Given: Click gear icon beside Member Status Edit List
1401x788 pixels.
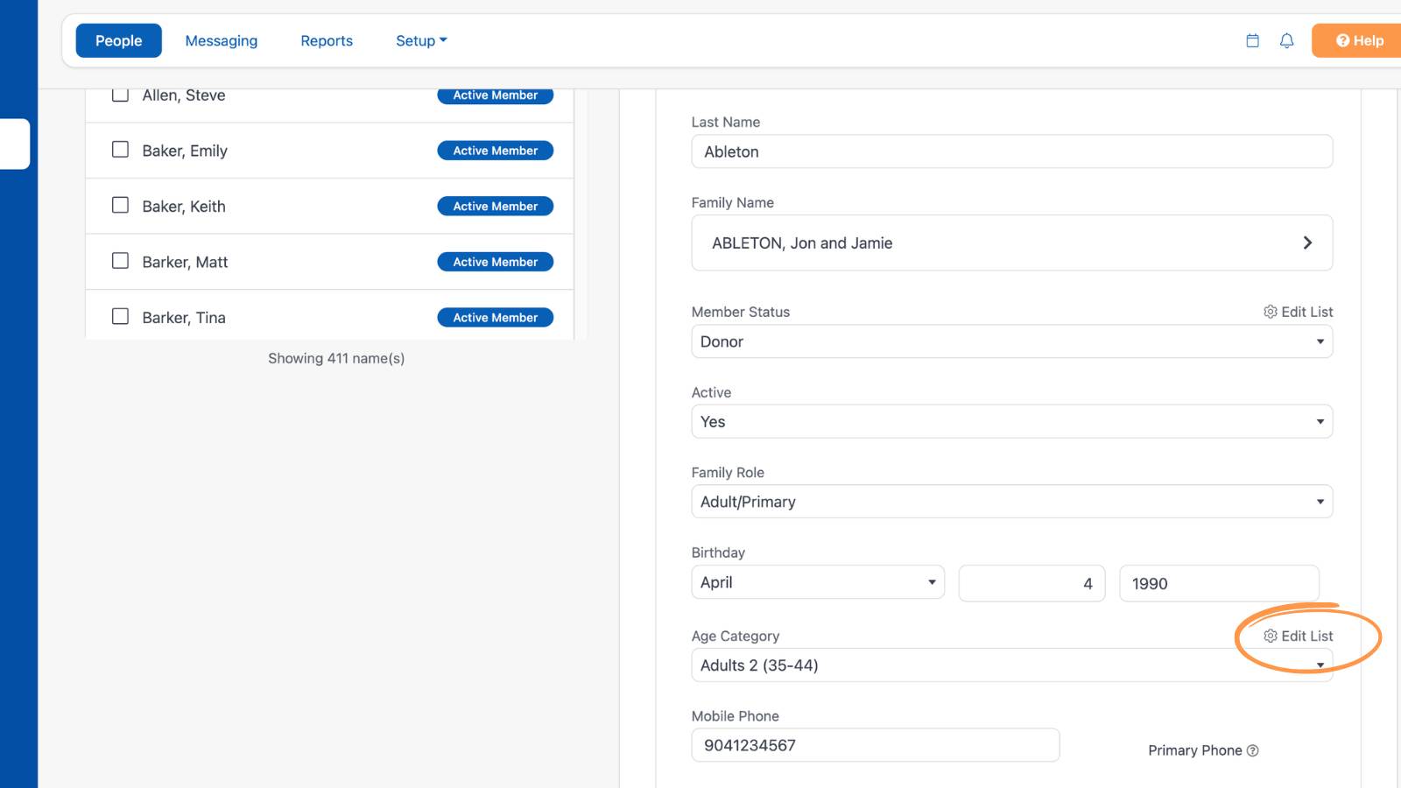Looking at the screenshot, I should point(1270,312).
